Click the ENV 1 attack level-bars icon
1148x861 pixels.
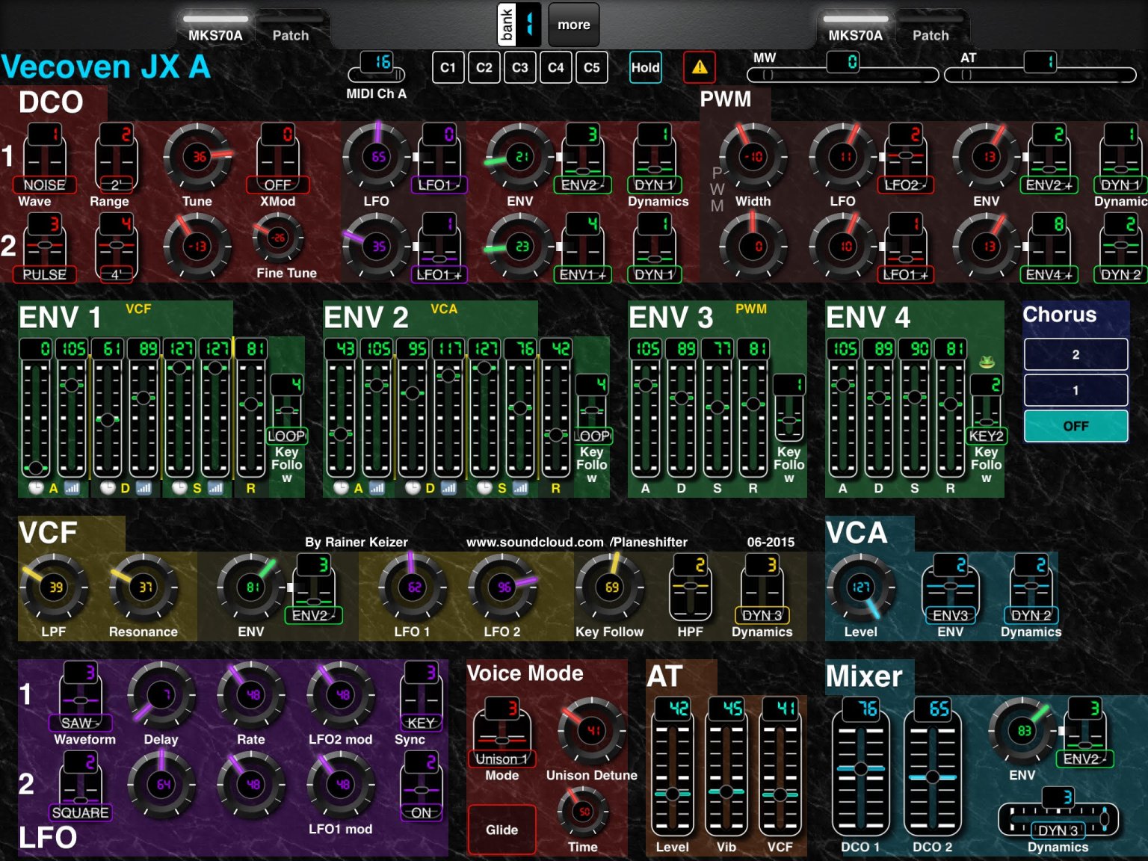[x=72, y=488]
